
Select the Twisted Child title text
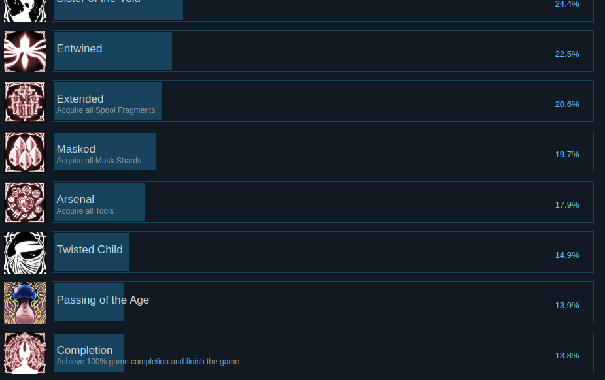pyautogui.click(x=90, y=249)
